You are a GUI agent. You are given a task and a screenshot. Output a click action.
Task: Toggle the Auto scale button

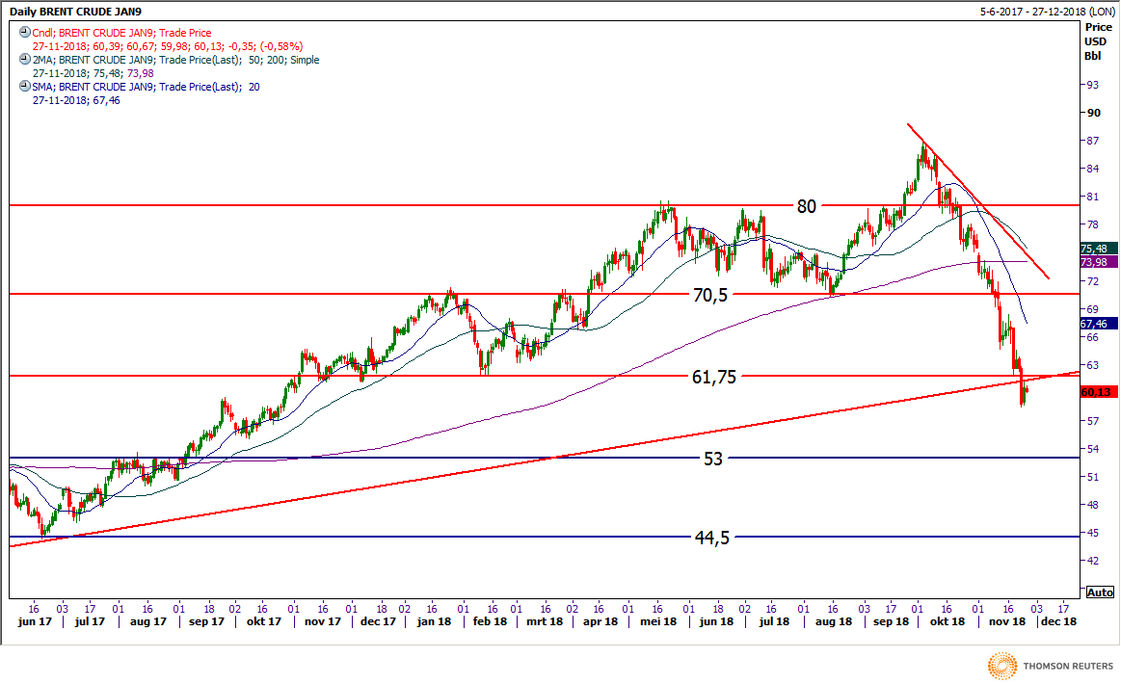click(1100, 592)
